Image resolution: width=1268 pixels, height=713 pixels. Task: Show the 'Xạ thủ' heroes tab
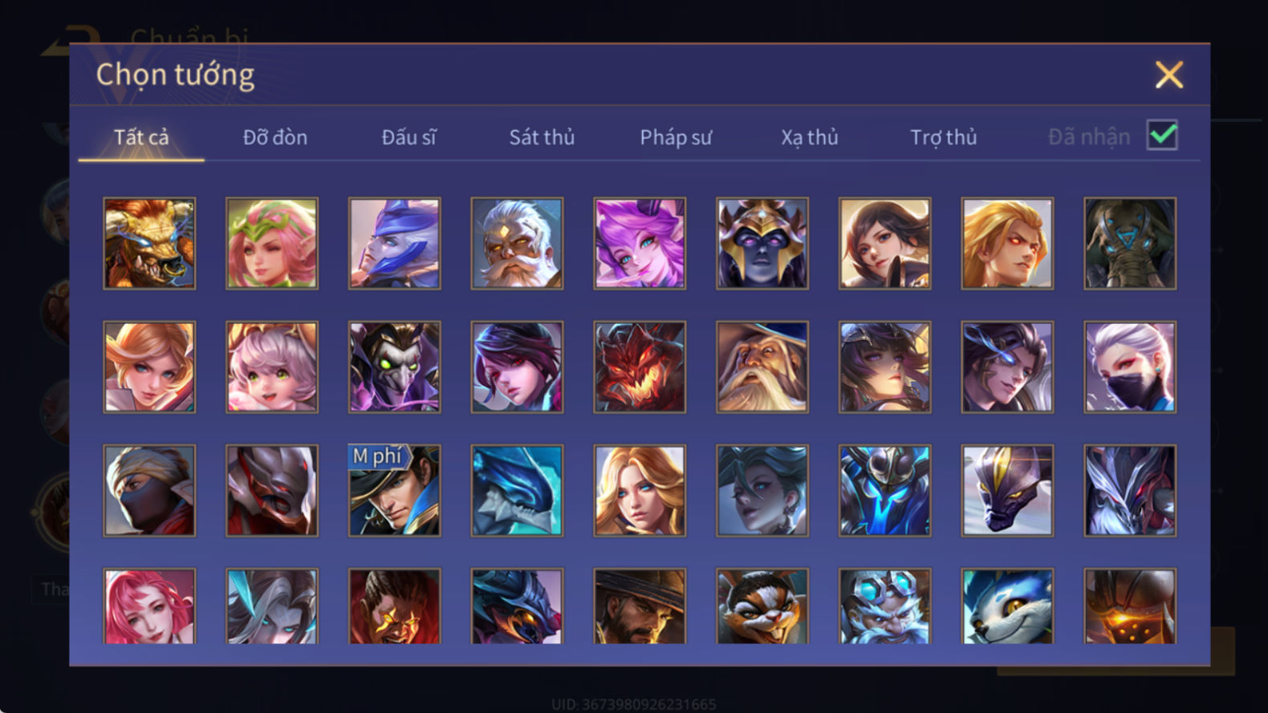coord(810,137)
